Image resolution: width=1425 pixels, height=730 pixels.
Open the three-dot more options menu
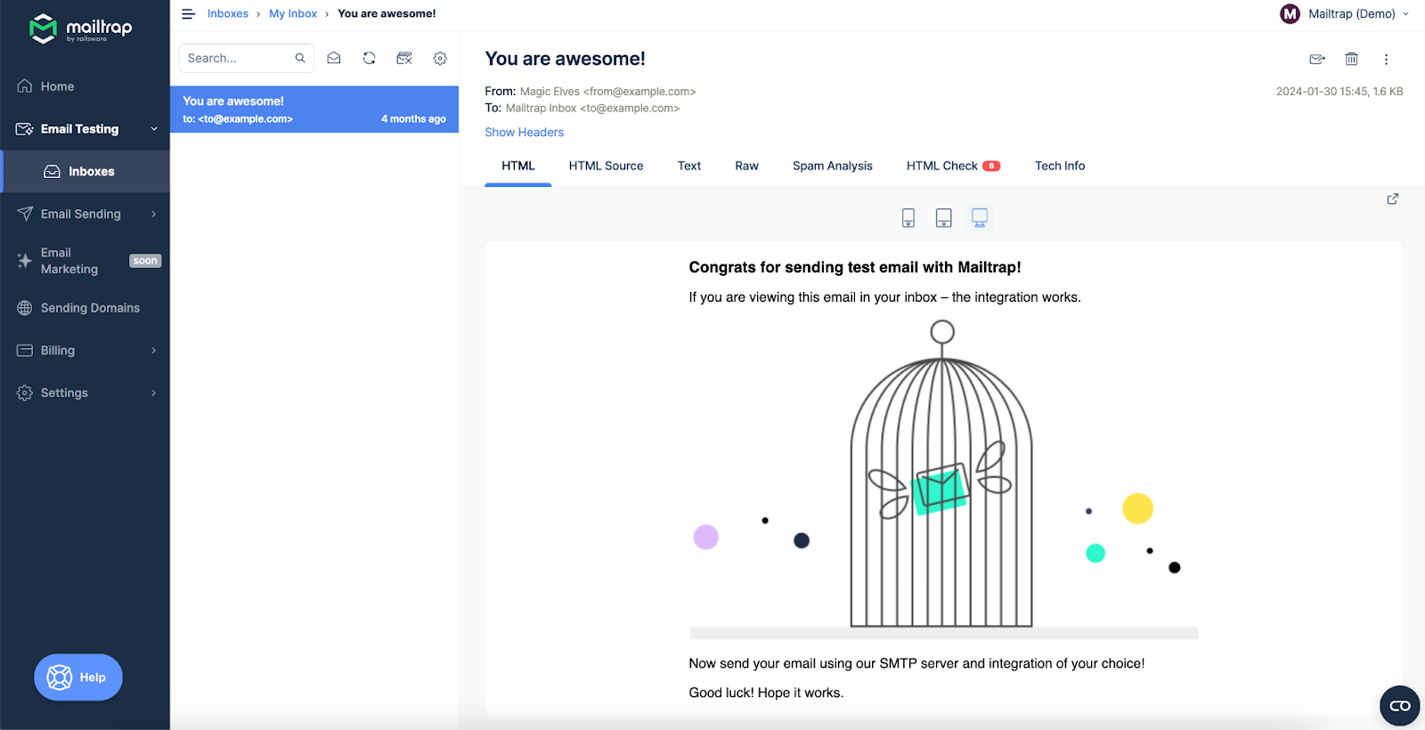point(1386,59)
